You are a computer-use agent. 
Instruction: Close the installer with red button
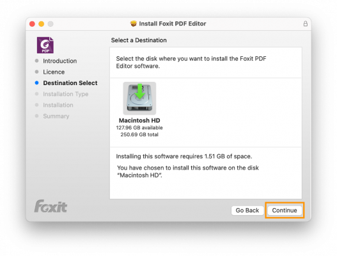coord(32,24)
